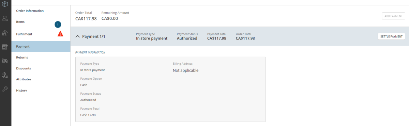
Task: Go to Order Information section
Action: click(30, 11)
